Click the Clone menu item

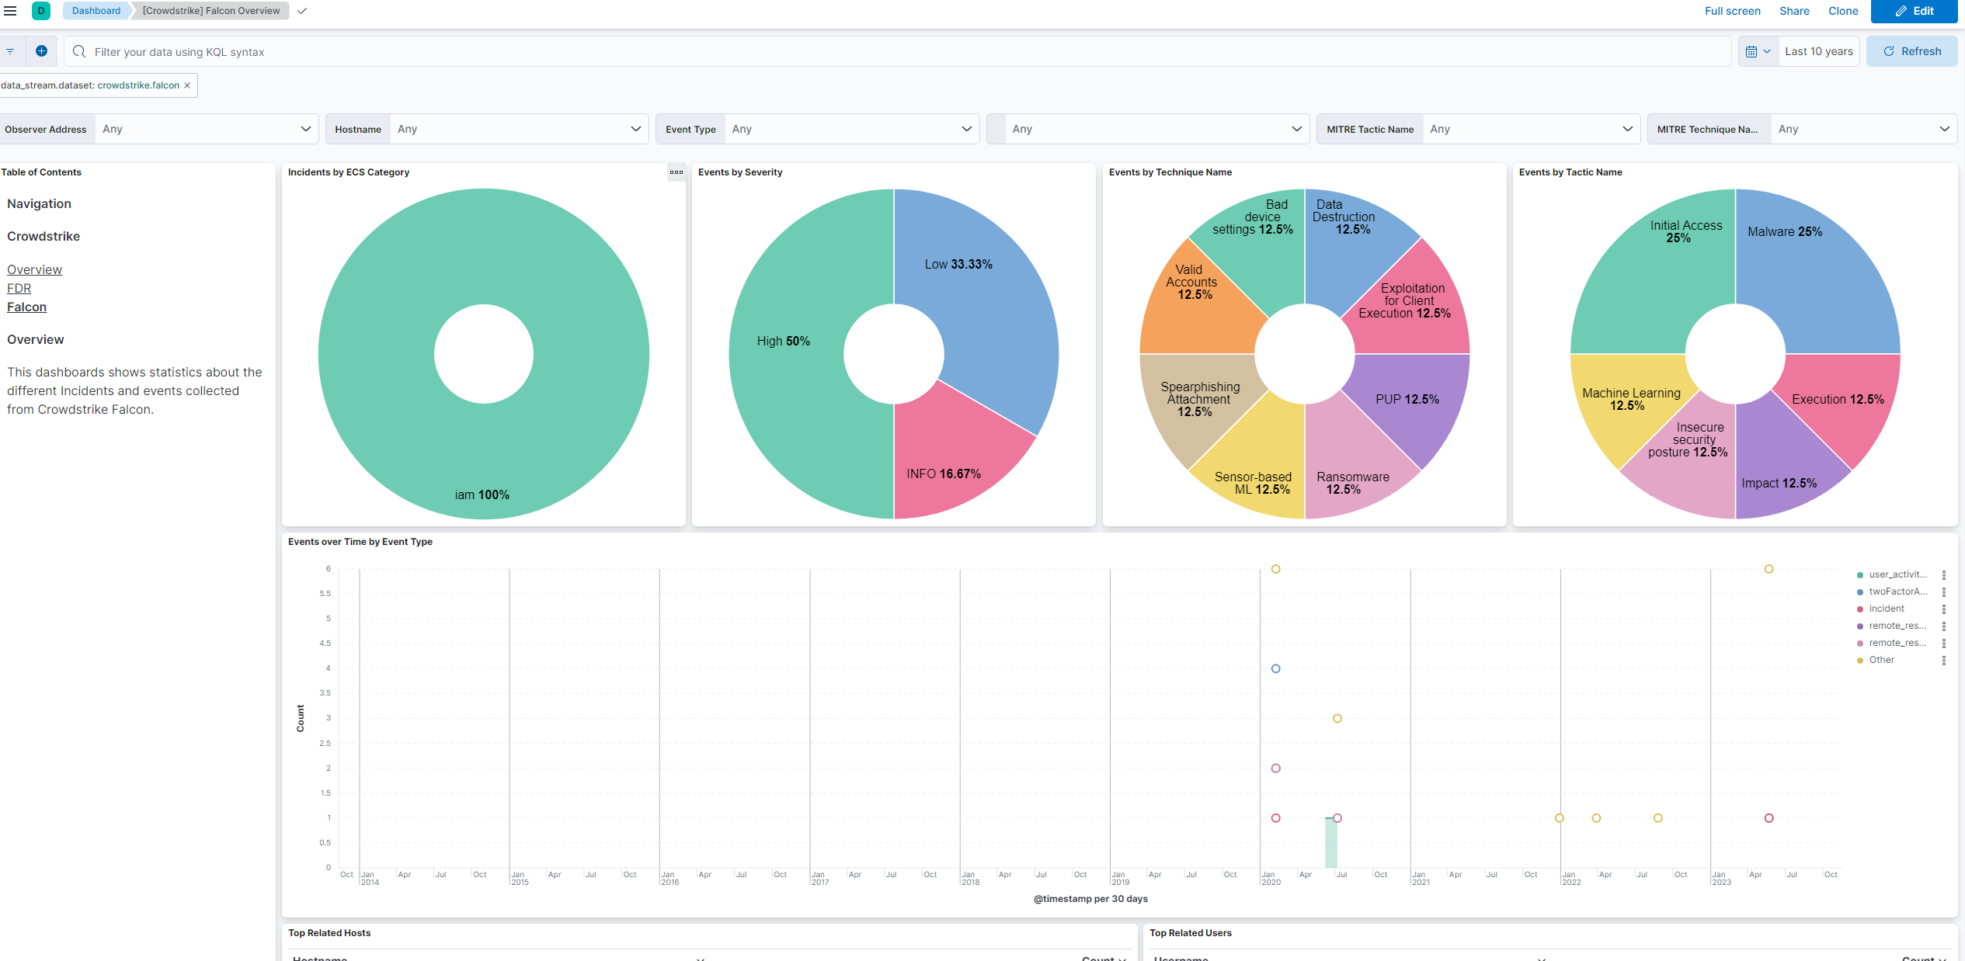pos(1843,11)
